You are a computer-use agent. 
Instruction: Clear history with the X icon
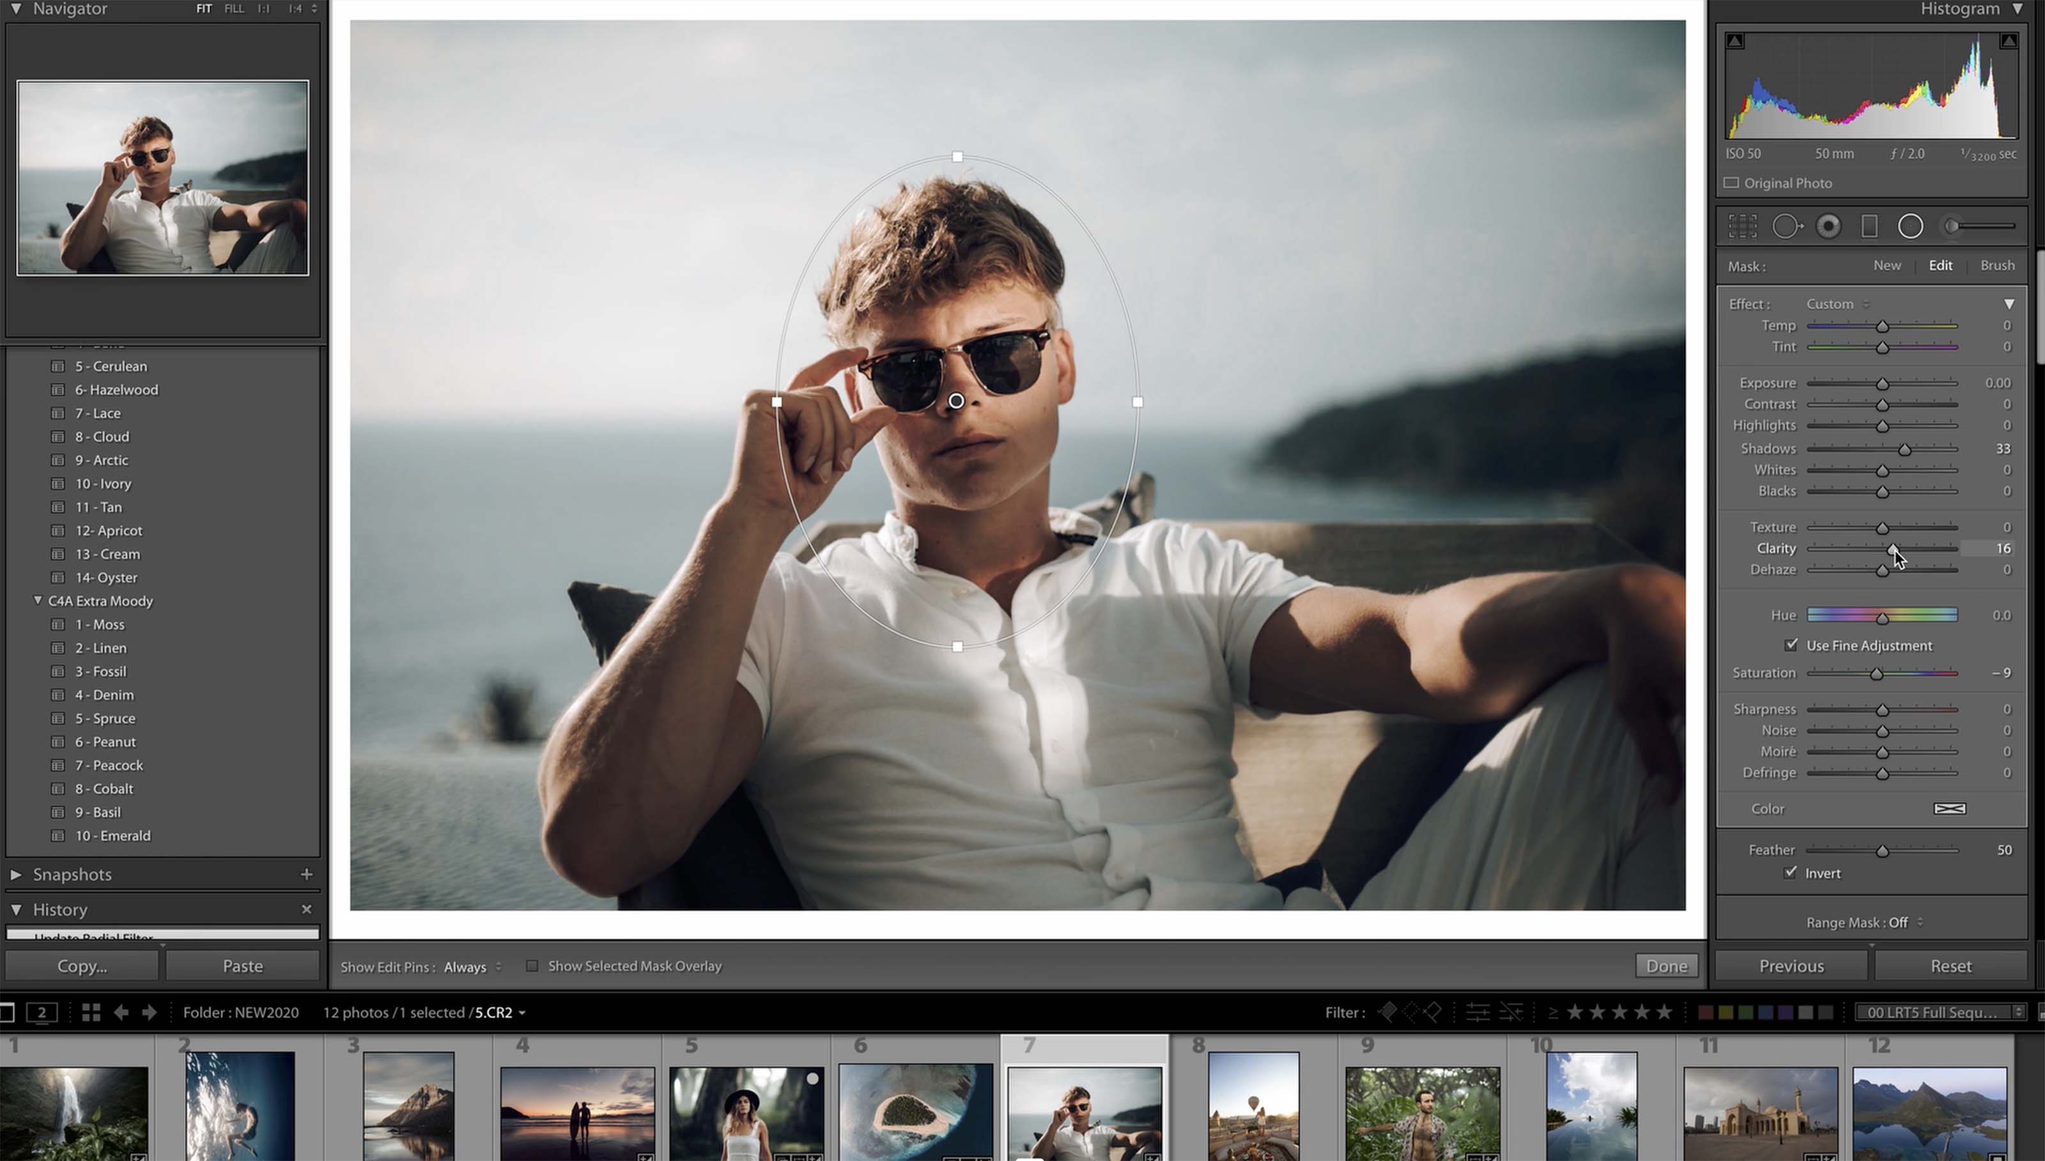pos(306,909)
